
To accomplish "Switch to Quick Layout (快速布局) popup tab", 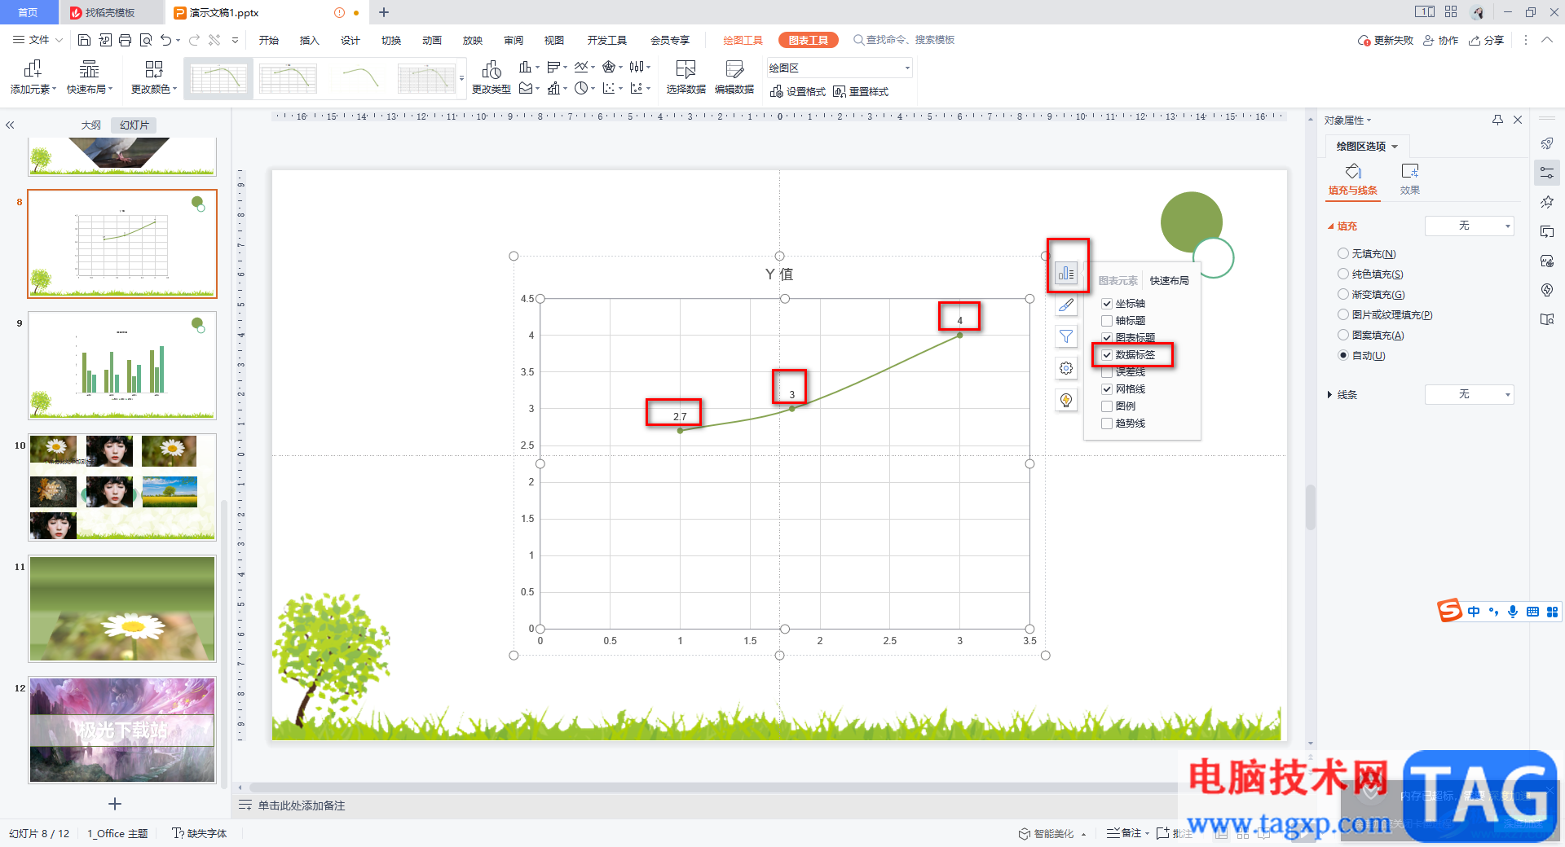I will click(x=1169, y=281).
